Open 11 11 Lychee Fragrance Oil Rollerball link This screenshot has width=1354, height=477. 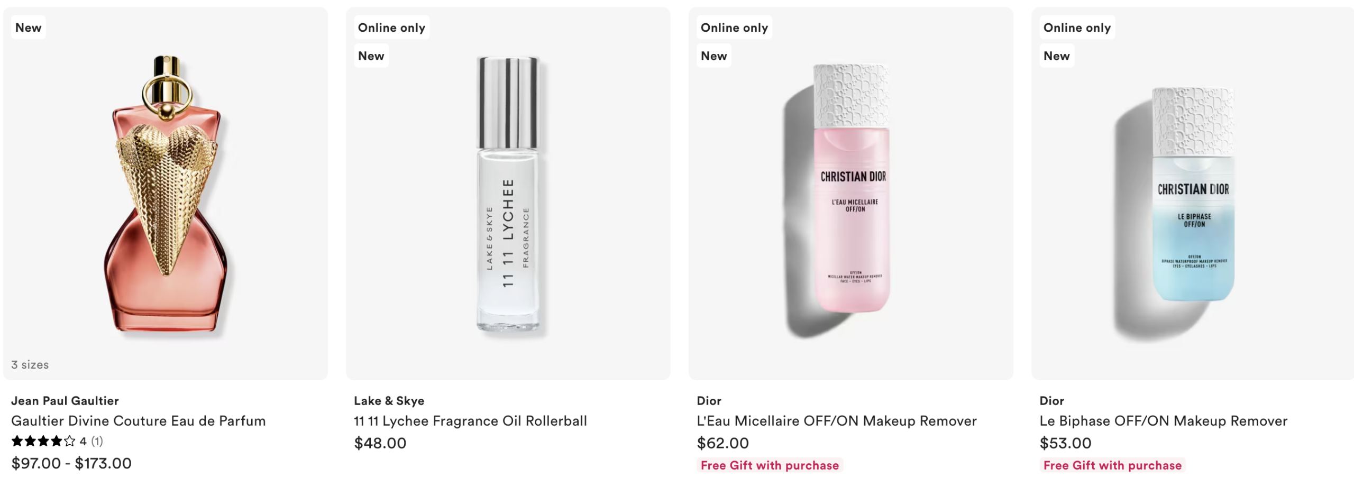tap(470, 421)
